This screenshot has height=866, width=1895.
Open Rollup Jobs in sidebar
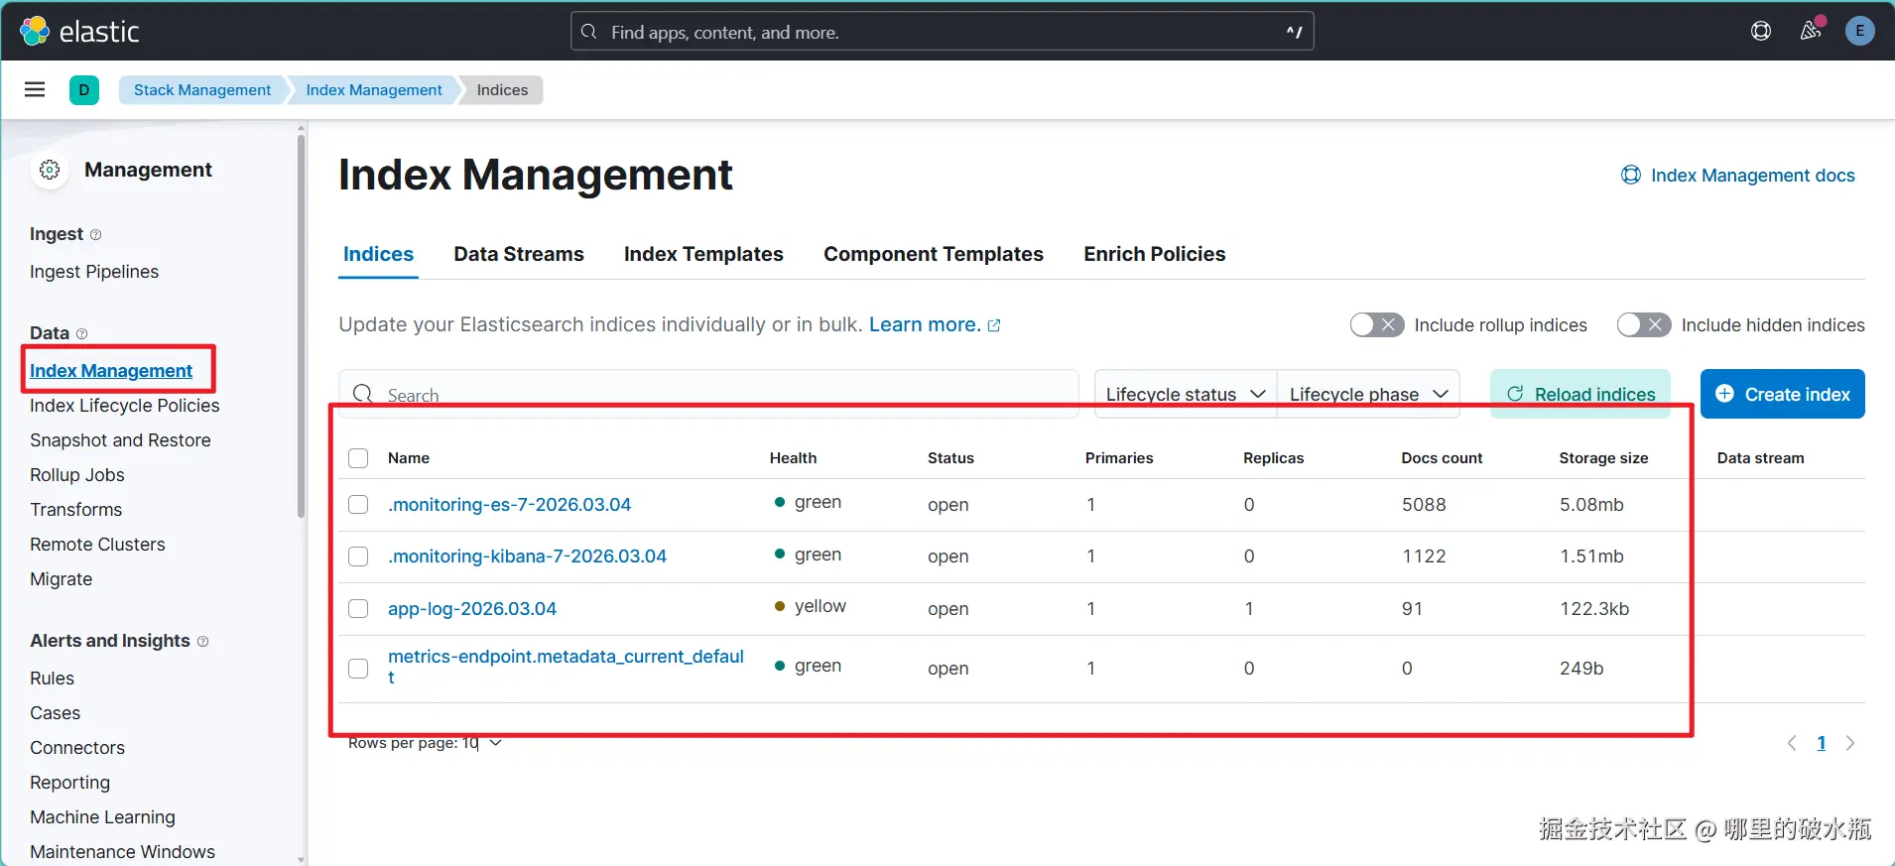(x=77, y=475)
